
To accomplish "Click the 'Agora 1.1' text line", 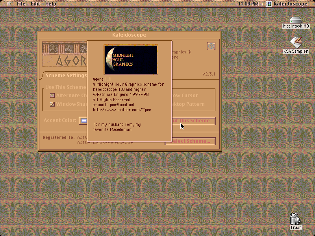I will coord(102,79).
